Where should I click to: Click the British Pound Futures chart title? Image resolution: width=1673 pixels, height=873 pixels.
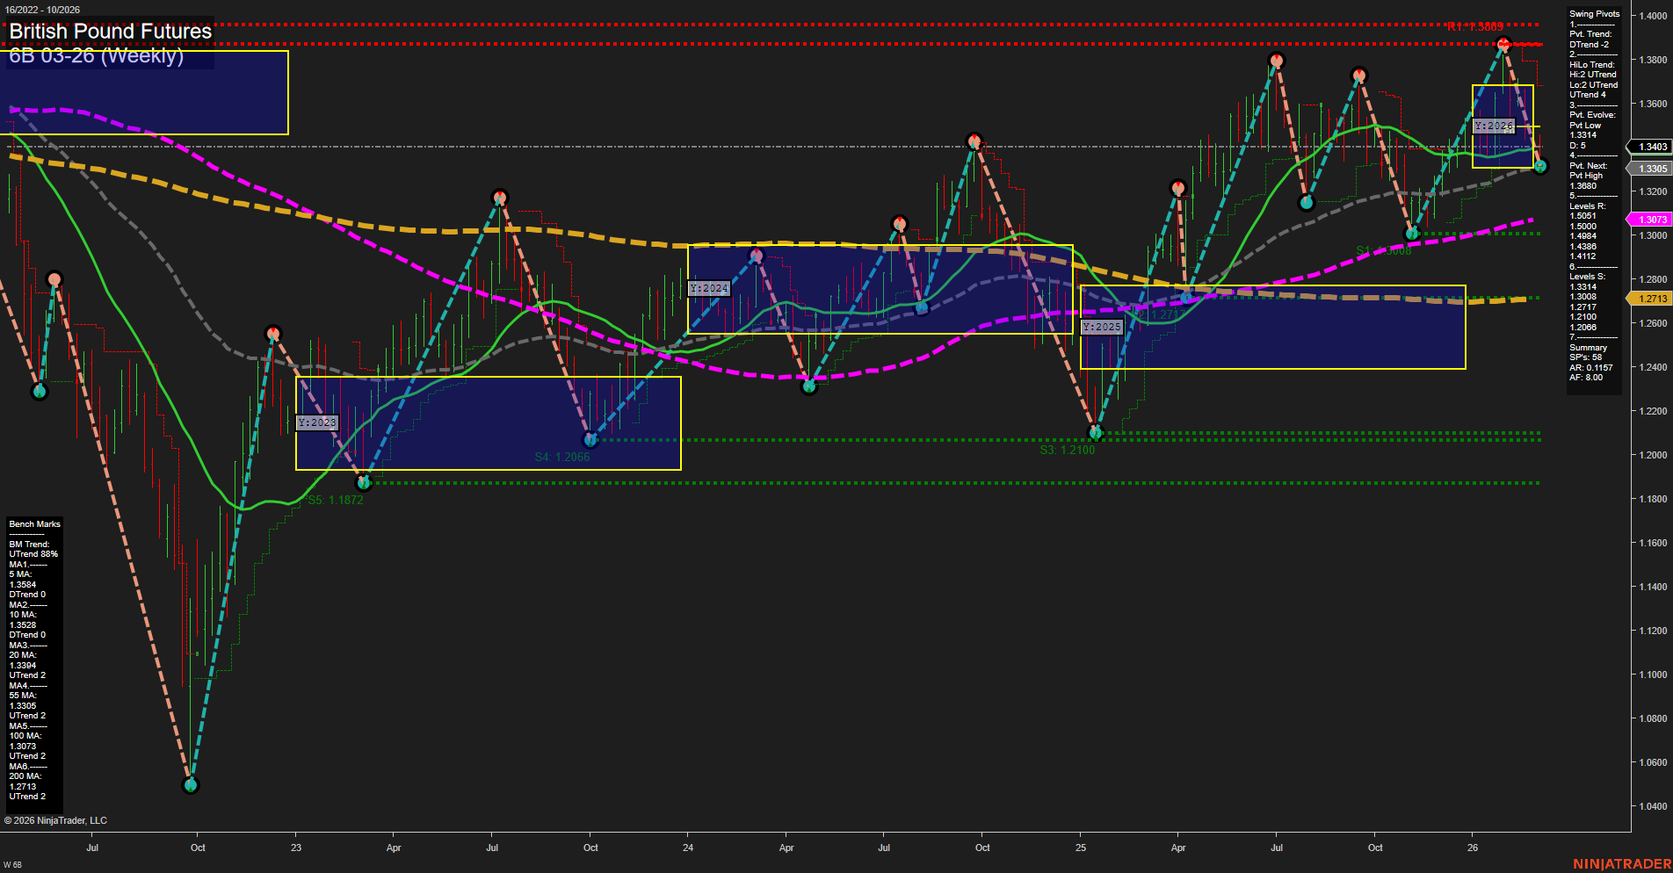110,32
